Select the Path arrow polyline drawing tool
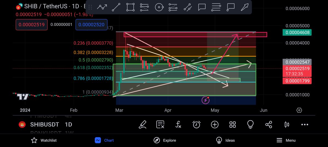 [102, 7]
